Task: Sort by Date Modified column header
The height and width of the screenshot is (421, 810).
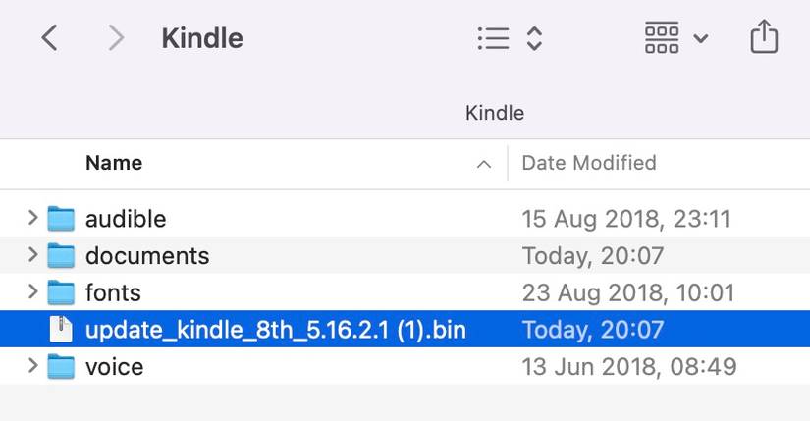Action: [588, 163]
